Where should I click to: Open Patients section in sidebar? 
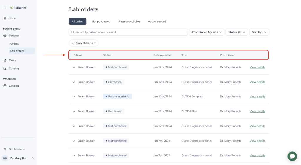pos(14,36)
